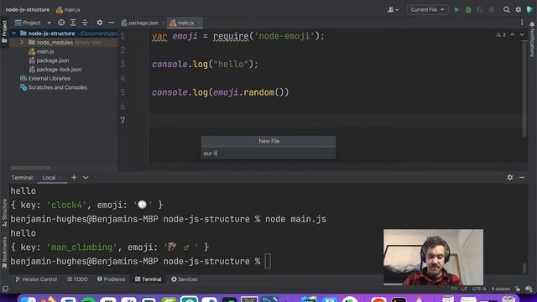Viewport: 537px width, 302px height.
Task: Go to next highlighted problem arrow
Action: (522, 35)
